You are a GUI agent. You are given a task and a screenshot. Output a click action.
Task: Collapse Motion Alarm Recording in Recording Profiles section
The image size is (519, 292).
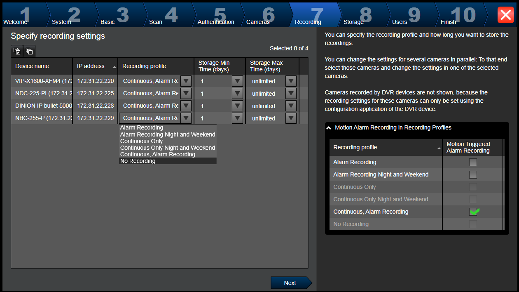(x=329, y=128)
